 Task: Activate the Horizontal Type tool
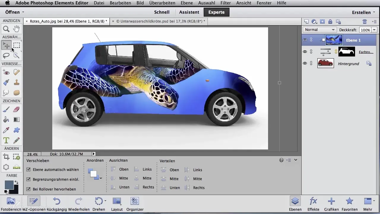[6, 140]
